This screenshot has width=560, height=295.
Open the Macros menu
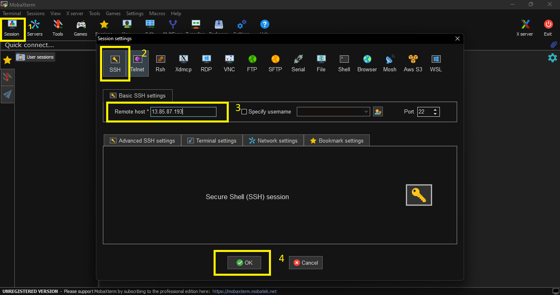157,14
